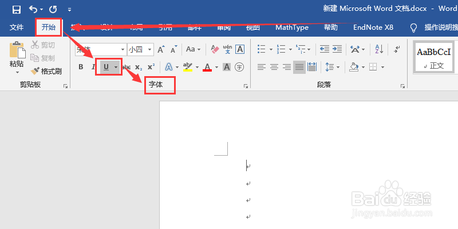Apply distributed alignment

coord(312,67)
